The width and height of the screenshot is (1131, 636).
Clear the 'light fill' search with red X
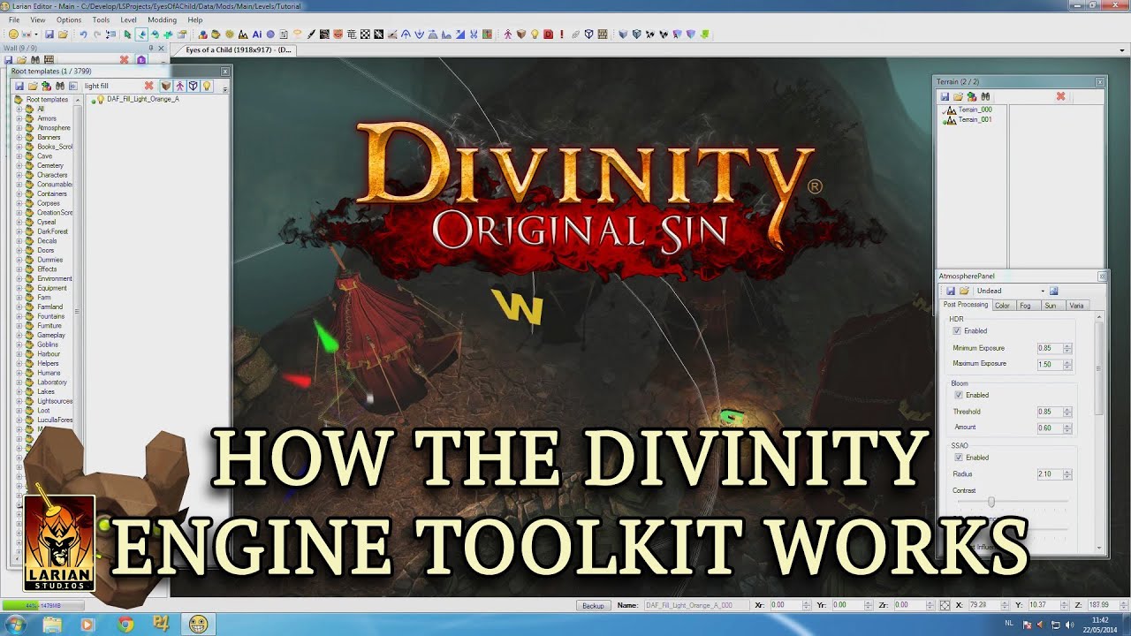point(148,86)
